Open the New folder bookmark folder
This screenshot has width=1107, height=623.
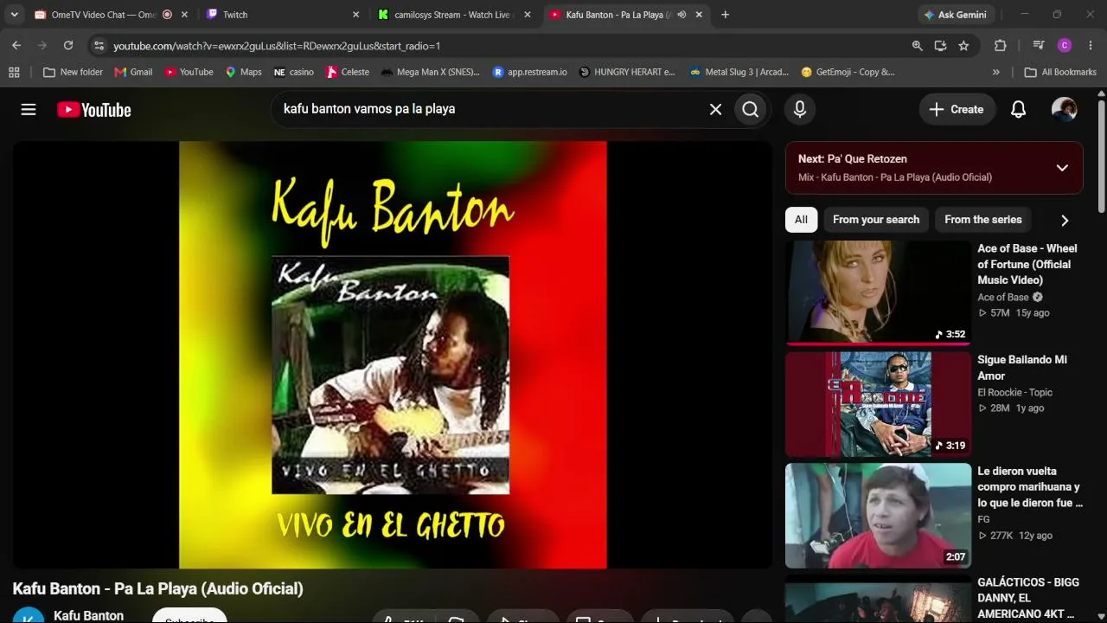(73, 72)
